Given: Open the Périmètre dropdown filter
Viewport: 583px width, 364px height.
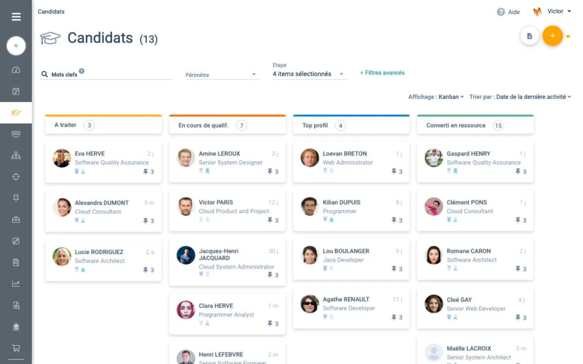Looking at the screenshot, I should 221,75.
